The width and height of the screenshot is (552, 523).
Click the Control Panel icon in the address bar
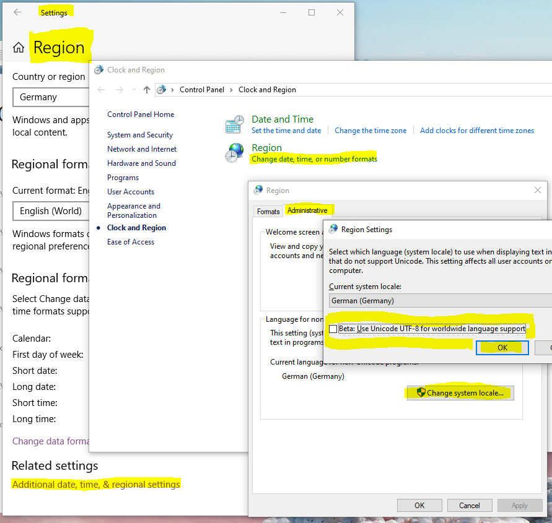[x=162, y=89]
